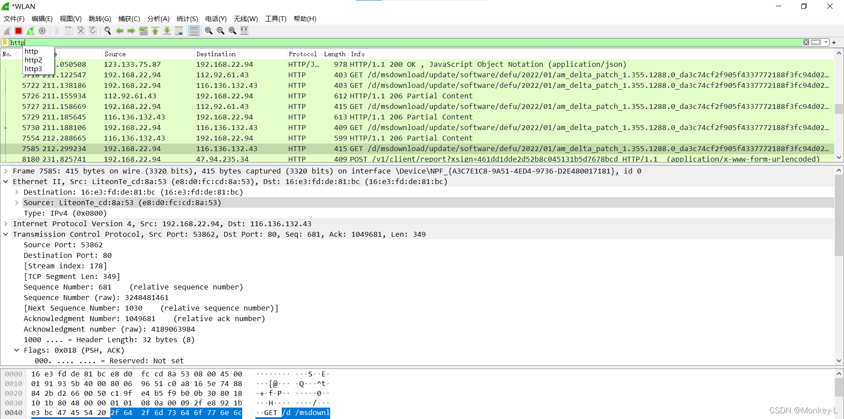Click the filter bookmark icon
The image size is (844, 419).
pos(5,43)
